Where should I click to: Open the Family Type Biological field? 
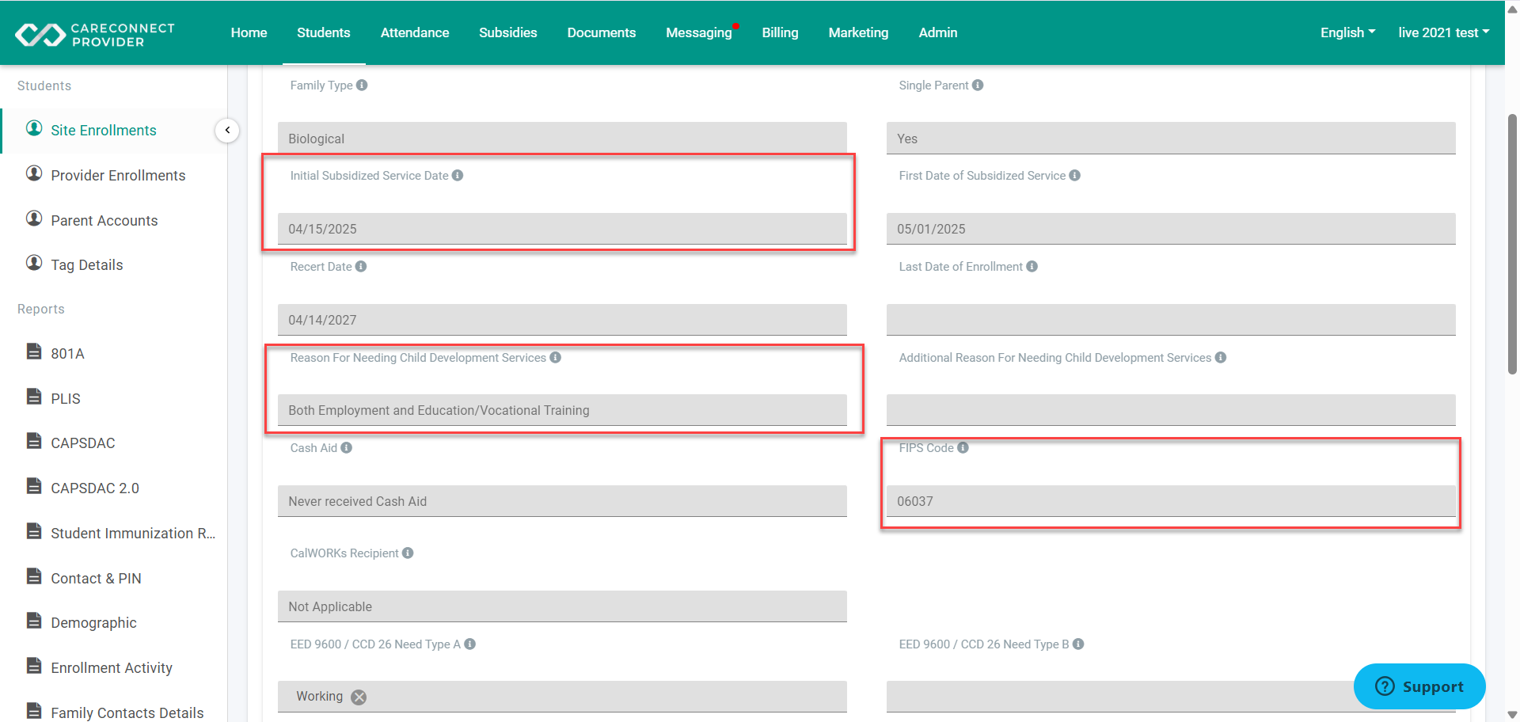point(562,139)
